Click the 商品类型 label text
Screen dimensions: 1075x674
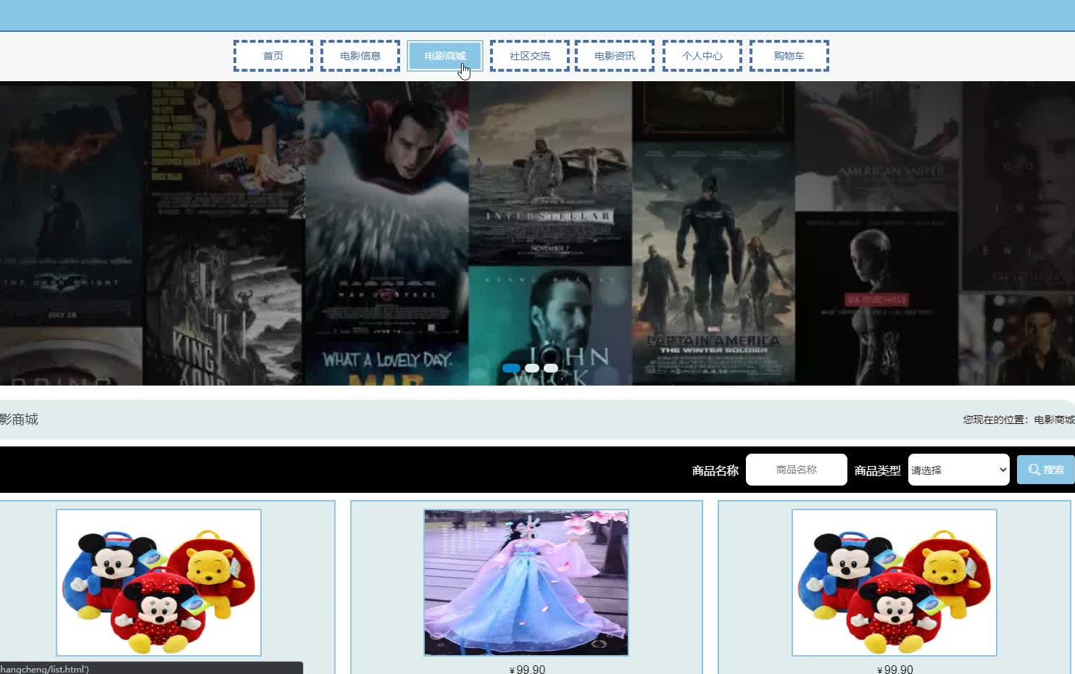(878, 470)
